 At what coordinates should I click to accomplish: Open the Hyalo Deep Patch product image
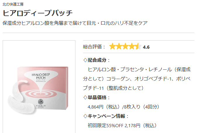tap(39, 87)
